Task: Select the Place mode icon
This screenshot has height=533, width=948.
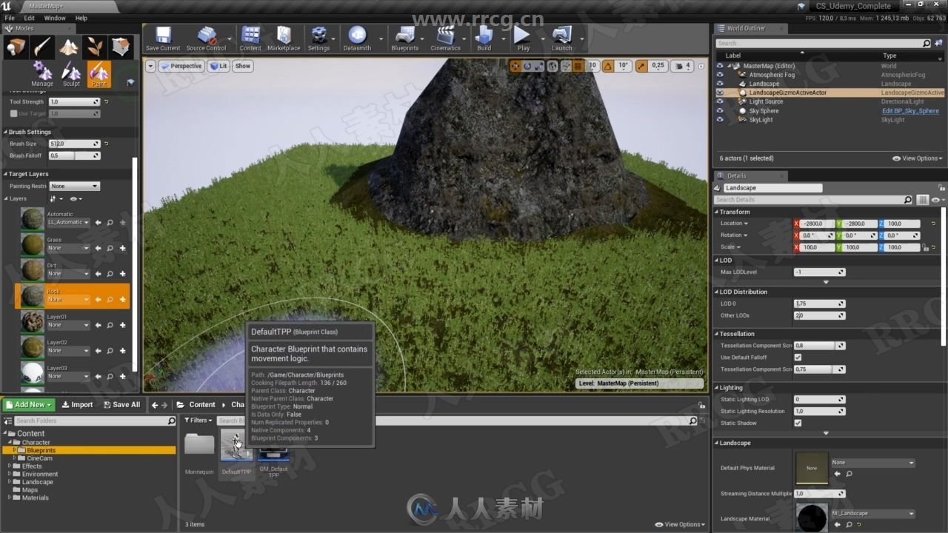Action: 16,47
